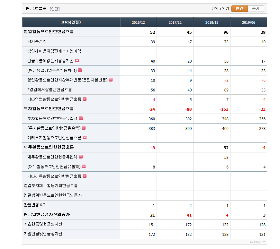Click the IFRS(연결) header cell
This screenshot has height=249, width=280.
tap(71, 22)
